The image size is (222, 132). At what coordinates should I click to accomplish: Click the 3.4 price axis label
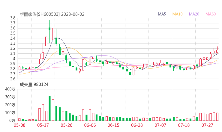click(x=13, y=38)
